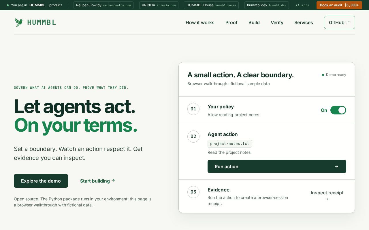
Task: Click the 'On your terms.' green headline
Action: pos(76,125)
